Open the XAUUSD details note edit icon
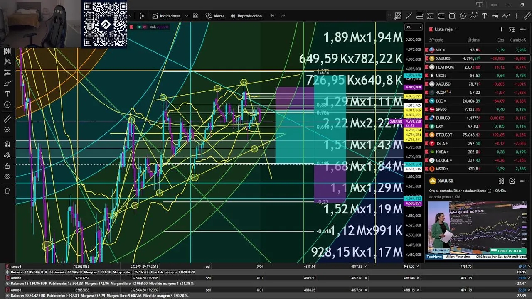Viewport: 532px width, 299px height. point(512,181)
